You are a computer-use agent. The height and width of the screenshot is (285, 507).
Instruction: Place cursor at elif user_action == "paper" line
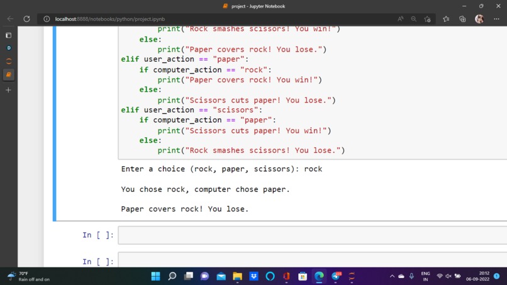(185, 59)
